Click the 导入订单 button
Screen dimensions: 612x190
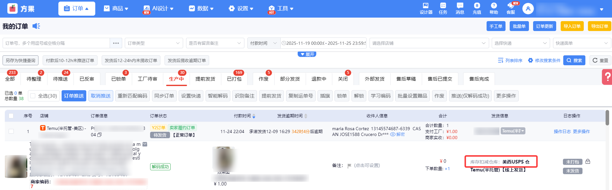pyautogui.click(x=572, y=26)
